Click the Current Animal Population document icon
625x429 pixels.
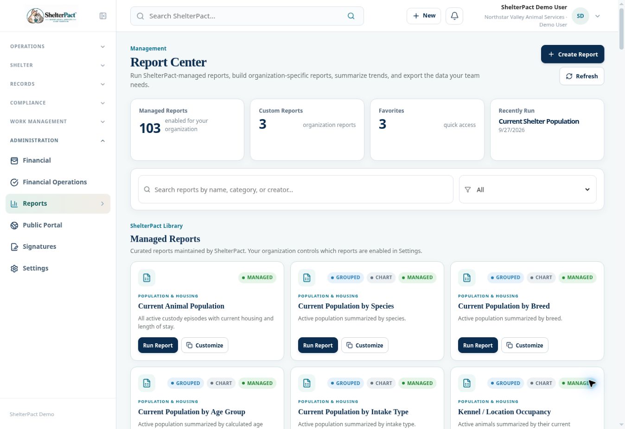147,278
